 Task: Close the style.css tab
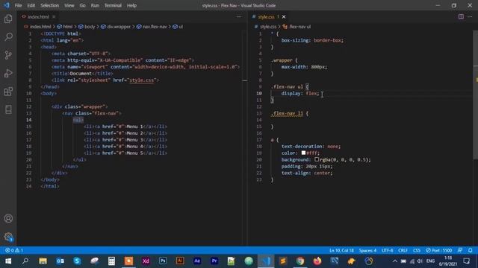(284, 16)
